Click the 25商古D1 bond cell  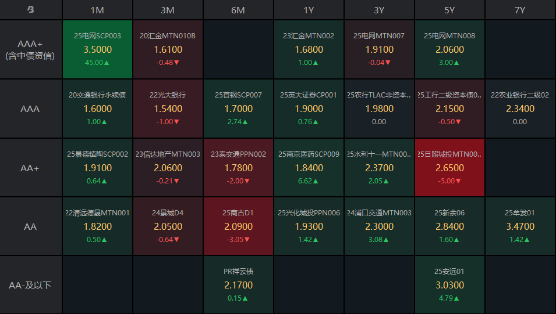(x=238, y=226)
